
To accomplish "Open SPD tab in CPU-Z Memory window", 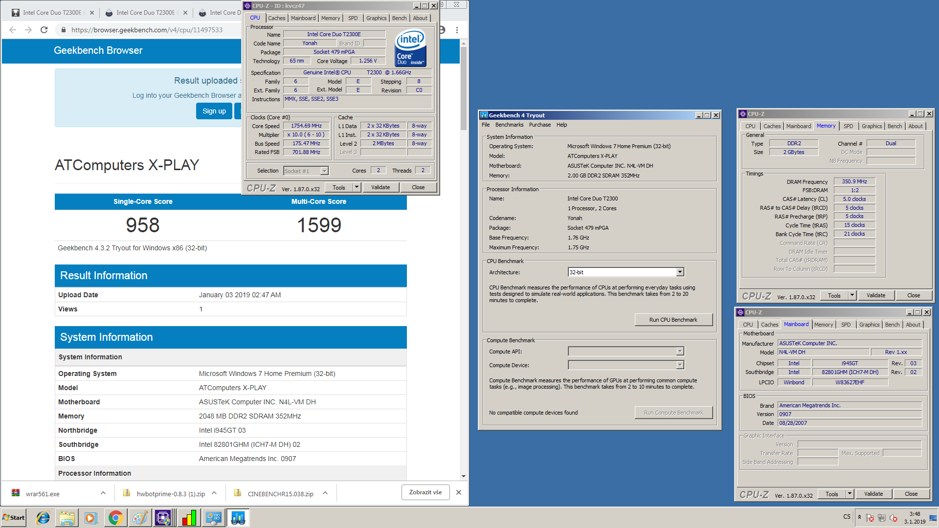I will pyautogui.click(x=848, y=126).
